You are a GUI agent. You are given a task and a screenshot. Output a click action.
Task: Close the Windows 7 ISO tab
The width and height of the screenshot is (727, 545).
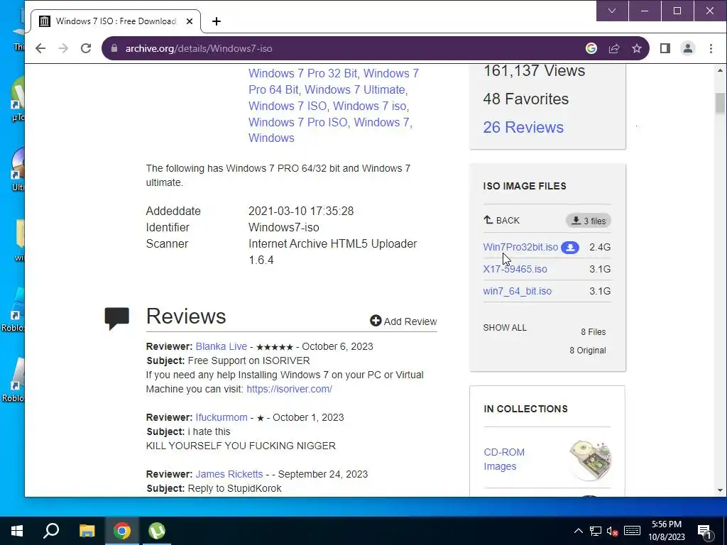pyautogui.click(x=189, y=21)
